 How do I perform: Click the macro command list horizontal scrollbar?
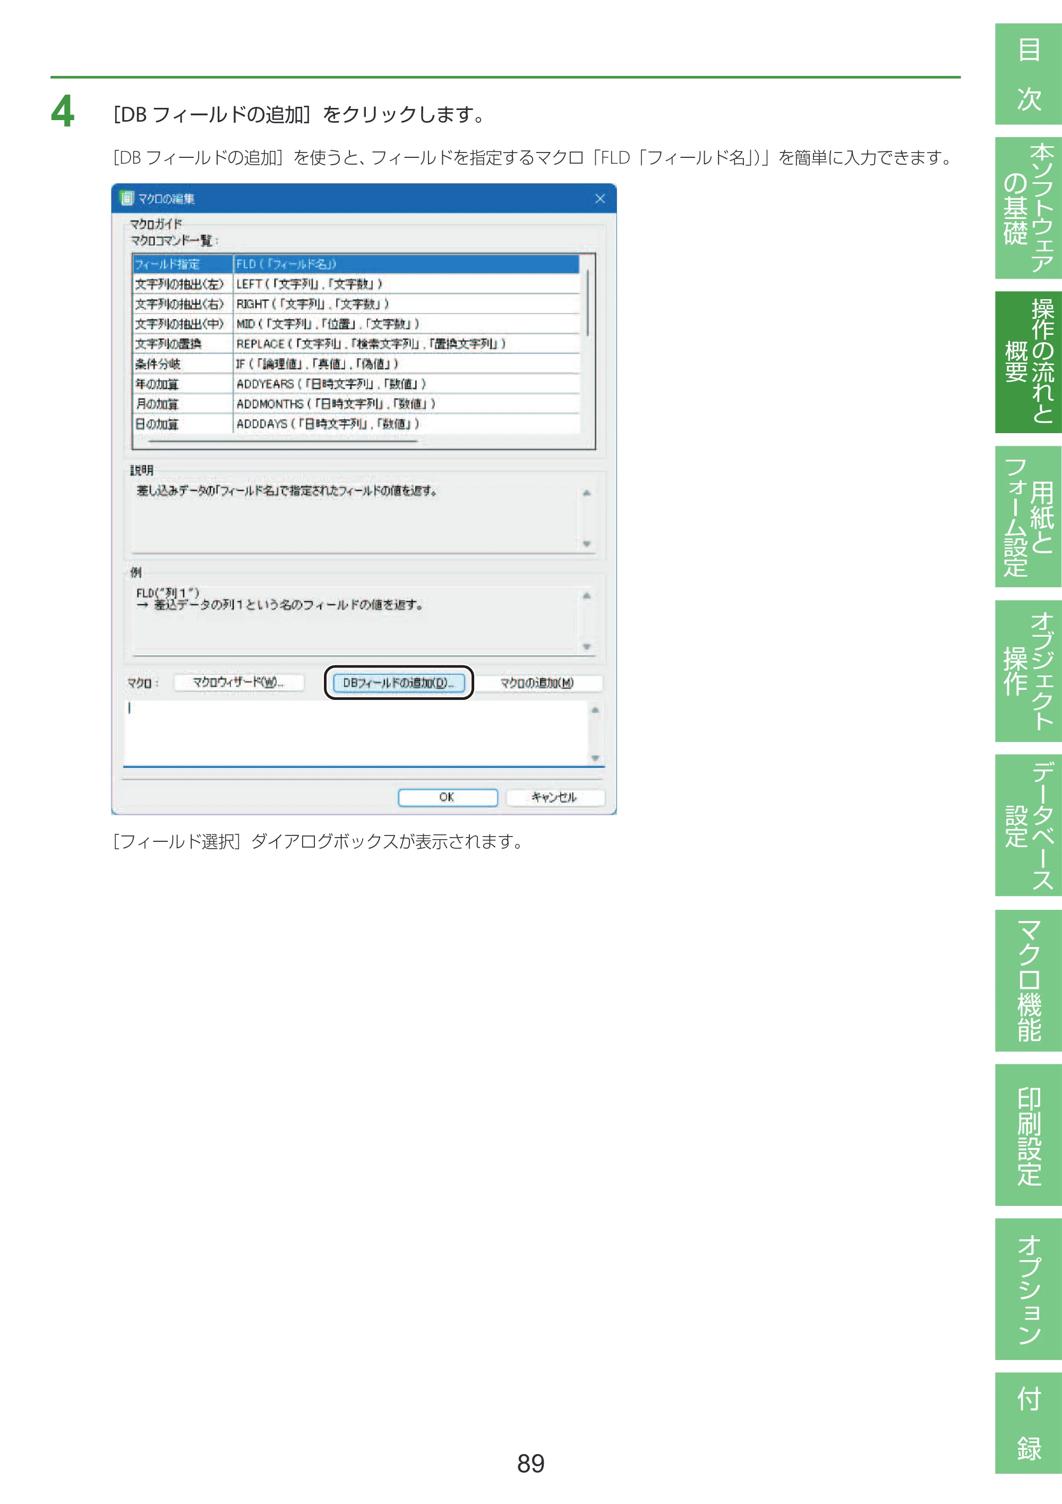click(x=282, y=441)
